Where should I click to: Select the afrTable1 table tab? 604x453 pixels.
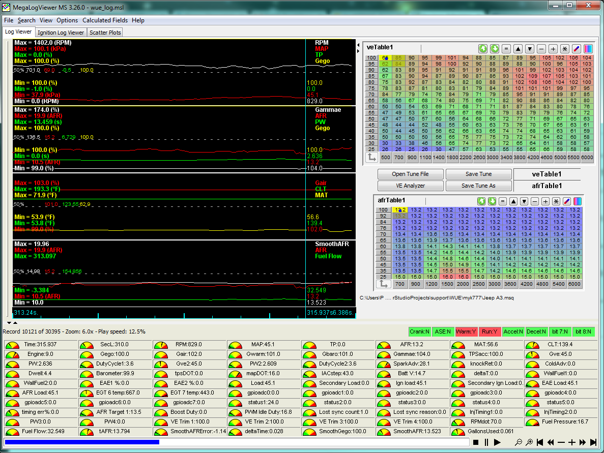547,186
